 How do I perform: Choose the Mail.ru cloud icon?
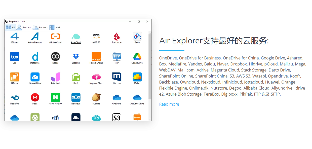click(x=137, y=77)
